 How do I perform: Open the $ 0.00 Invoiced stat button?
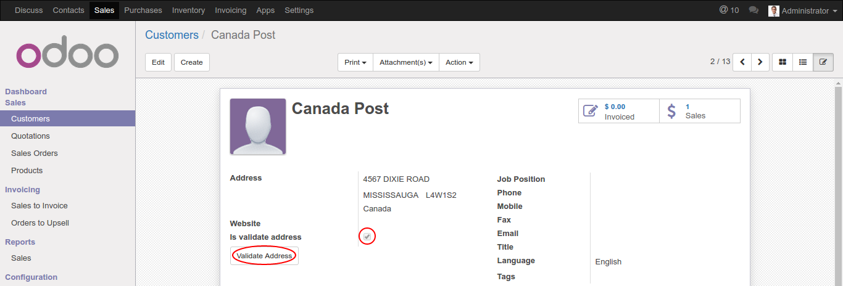coord(619,111)
